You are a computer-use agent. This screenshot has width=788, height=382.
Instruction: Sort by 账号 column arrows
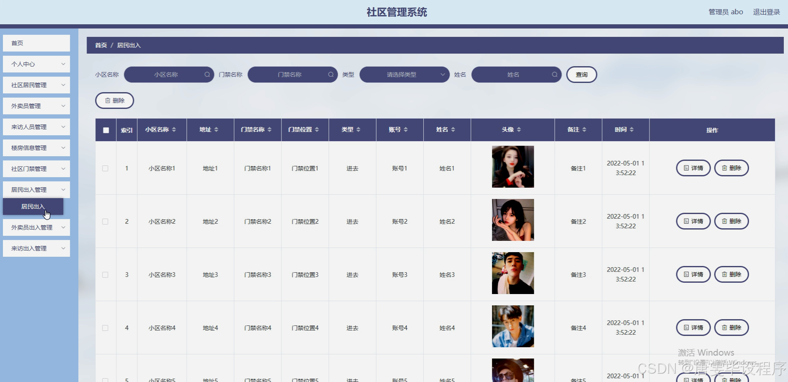click(x=405, y=130)
